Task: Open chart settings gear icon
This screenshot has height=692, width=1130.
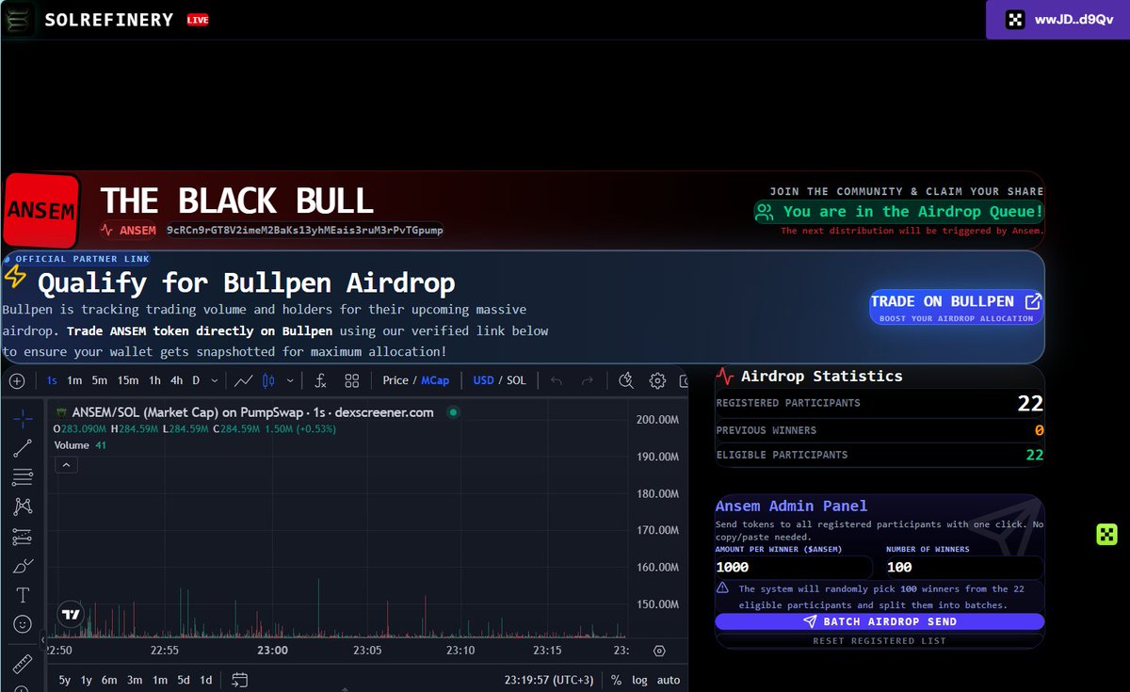Action: click(x=657, y=380)
